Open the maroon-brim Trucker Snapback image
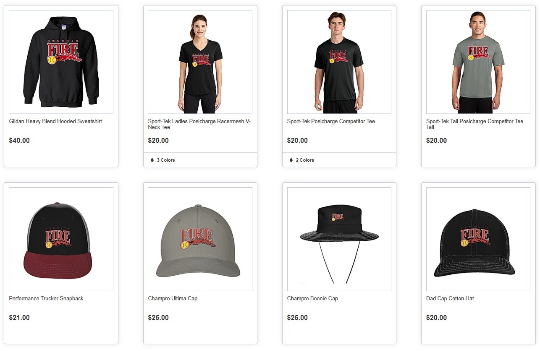Viewport: 540px width, 351px height. point(61,239)
